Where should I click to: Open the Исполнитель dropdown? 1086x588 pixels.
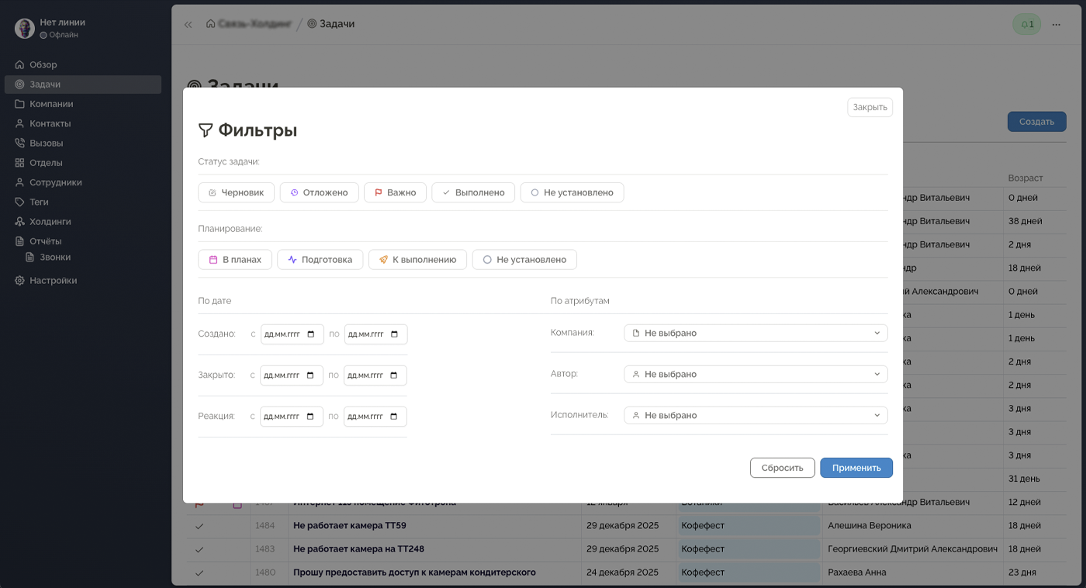(x=755, y=415)
